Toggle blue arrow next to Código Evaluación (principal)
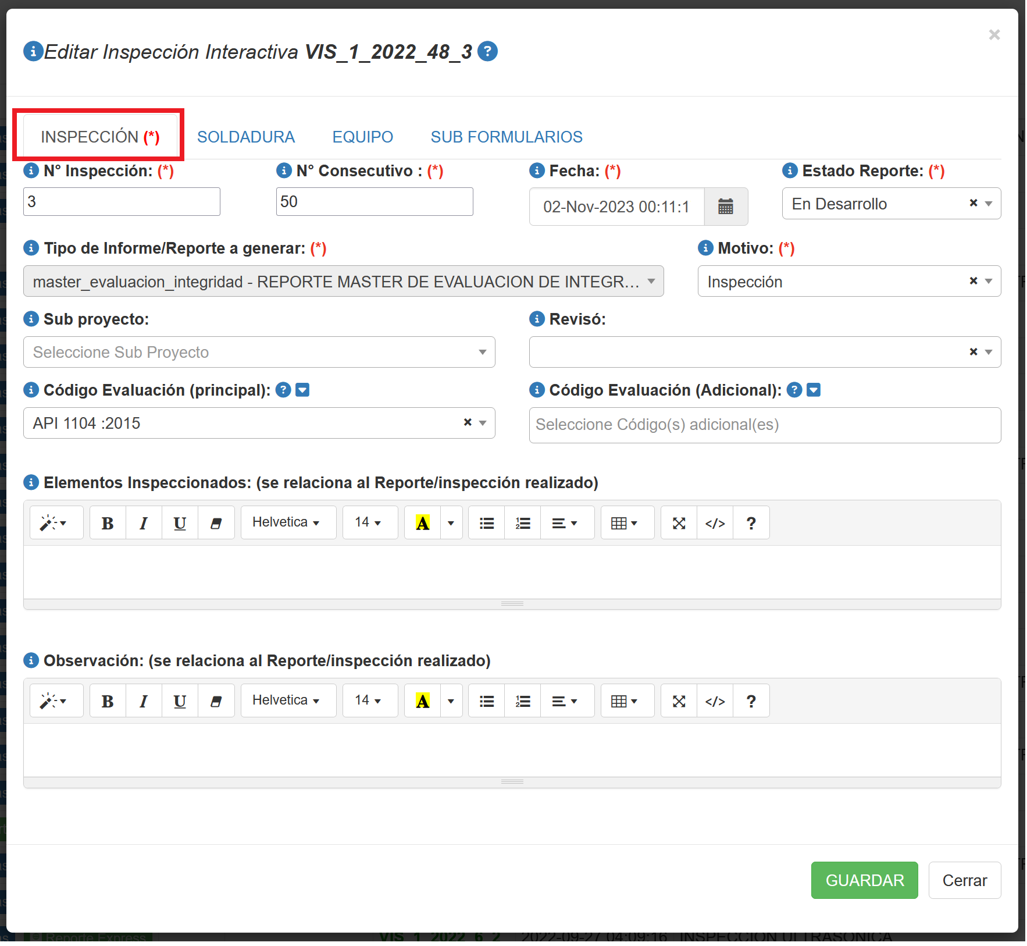The image size is (1027, 946). (302, 390)
